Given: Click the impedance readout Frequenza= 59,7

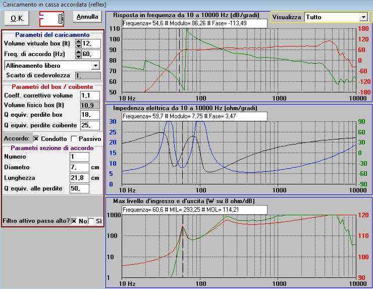Looking at the screenshot, I should click(195, 116).
